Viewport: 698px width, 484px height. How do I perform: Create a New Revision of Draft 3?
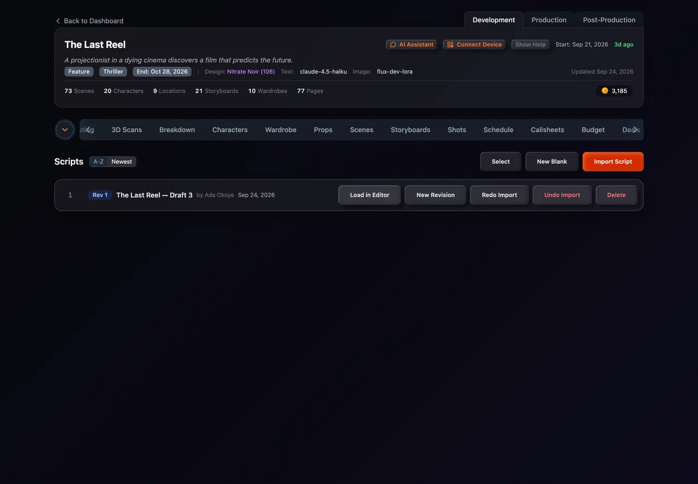pyautogui.click(x=436, y=195)
